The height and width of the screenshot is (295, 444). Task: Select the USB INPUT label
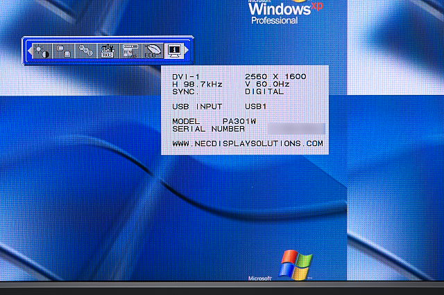197,107
